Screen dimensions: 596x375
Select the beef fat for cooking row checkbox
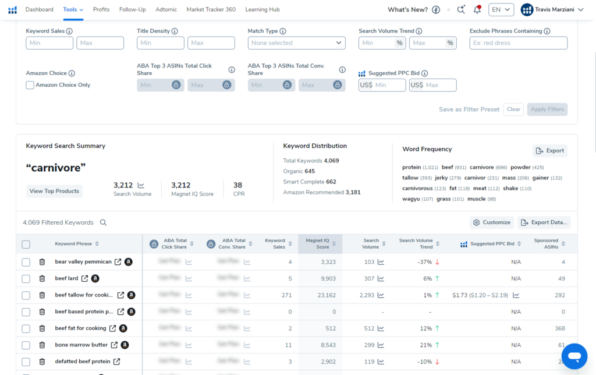point(26,328)
